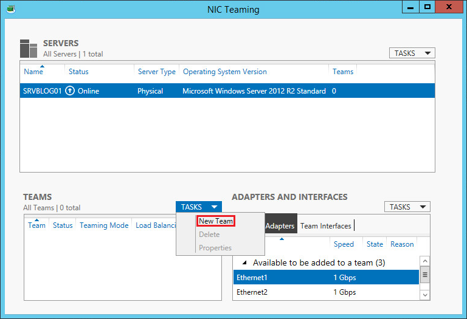Select the Network Adapters tab

[280, 226]
